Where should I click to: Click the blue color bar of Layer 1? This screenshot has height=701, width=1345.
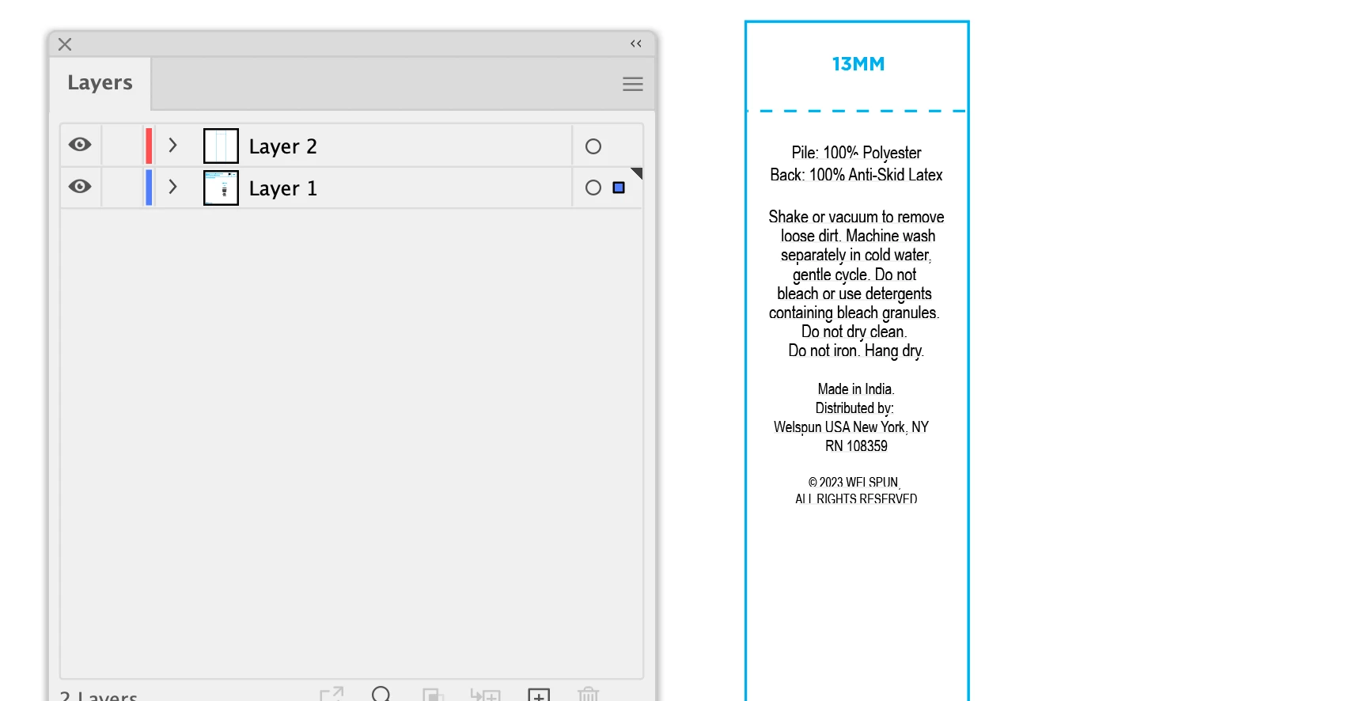click(149, 188)
